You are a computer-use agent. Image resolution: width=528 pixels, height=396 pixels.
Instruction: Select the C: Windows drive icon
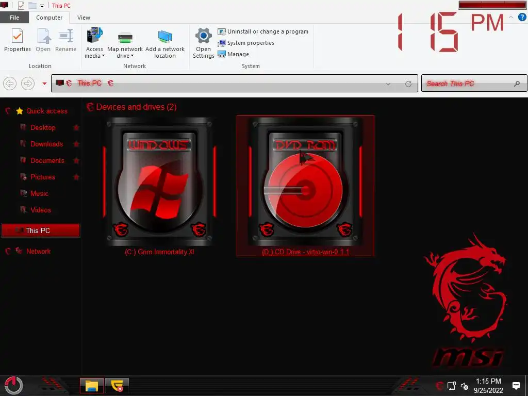point(159,182)
